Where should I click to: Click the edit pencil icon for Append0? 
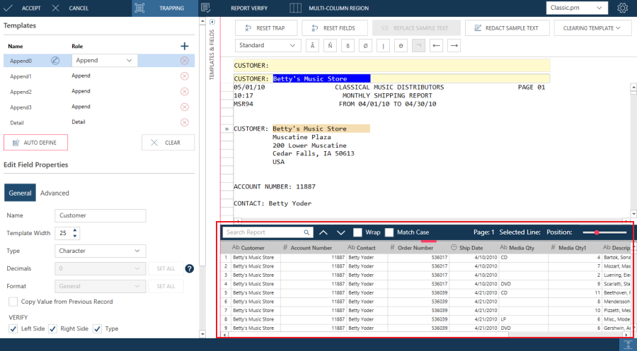click(x=55, y=61)
